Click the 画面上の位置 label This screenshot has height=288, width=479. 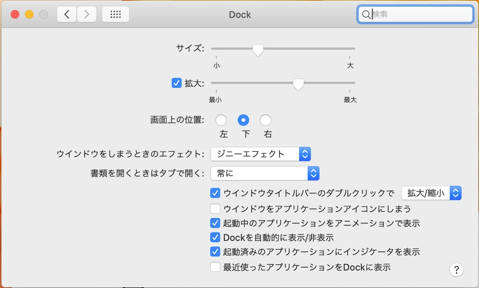[x=177, y=119]
